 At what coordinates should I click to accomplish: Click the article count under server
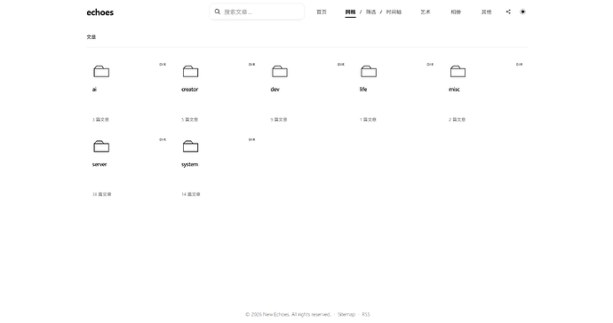pos(101,194)
